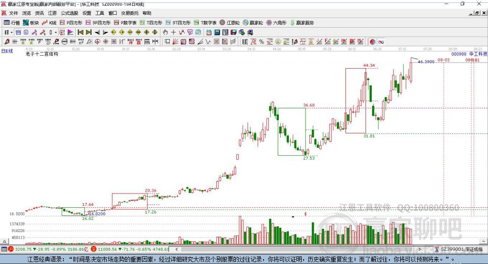Click the 36.68 price level label
The width and height of the screenshot is (488, 264).
(309, 105)
